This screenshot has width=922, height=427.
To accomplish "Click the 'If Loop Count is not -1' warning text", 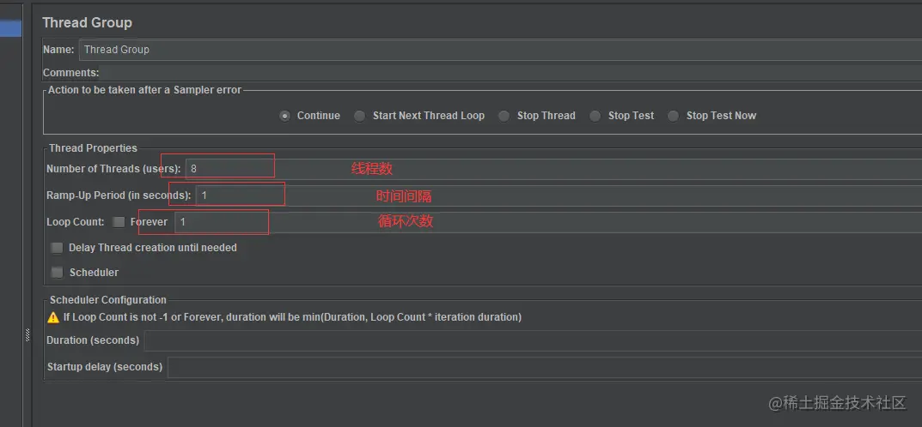I will tap(292, 317).
